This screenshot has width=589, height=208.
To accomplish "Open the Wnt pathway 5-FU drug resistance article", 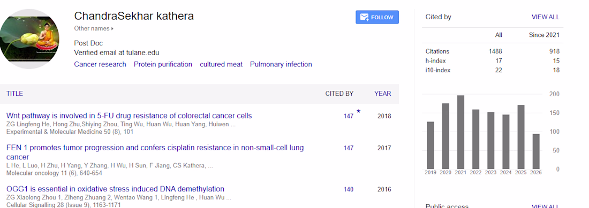I will coord(129,116).
